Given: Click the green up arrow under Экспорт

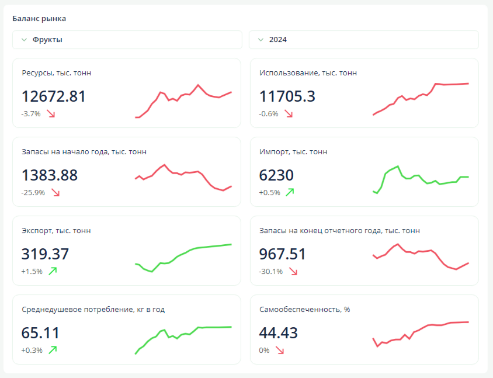Looking at the screenshot, I should [53, 271].
